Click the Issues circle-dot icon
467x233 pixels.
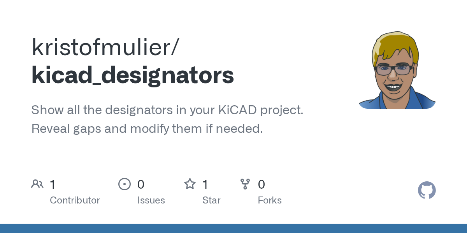tap(124, 184)
